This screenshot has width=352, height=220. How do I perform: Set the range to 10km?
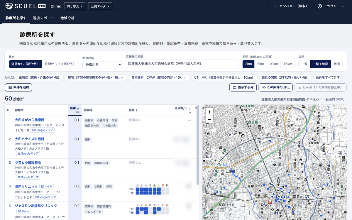coord(274,64)
